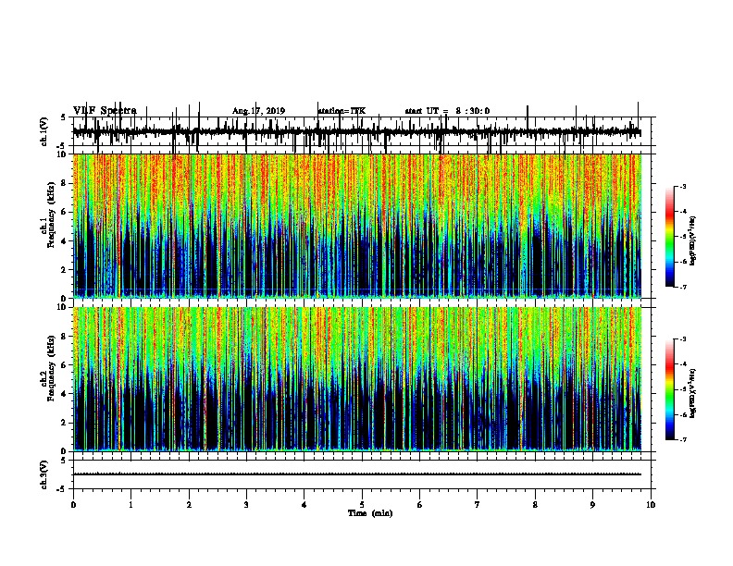Click the "ch.1(V)" waveform axis label
Image resolution: width=733 pixels, height=566 pixels.
(x=44, y=131)
